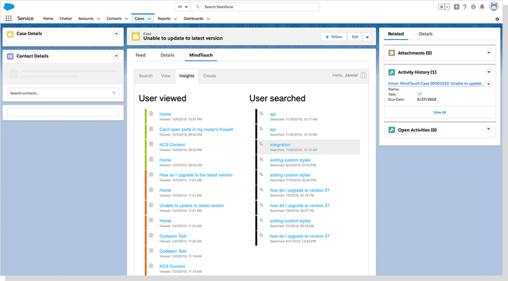Switch to the sidebar Details tab
The image size is (508, 281).
(x=425, y=34)
